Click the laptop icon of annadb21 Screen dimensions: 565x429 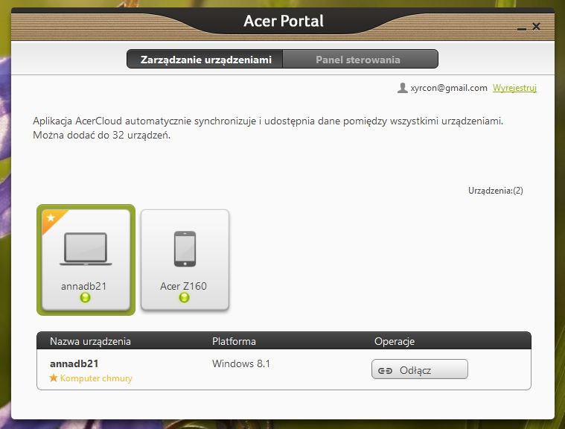(86, 249)
